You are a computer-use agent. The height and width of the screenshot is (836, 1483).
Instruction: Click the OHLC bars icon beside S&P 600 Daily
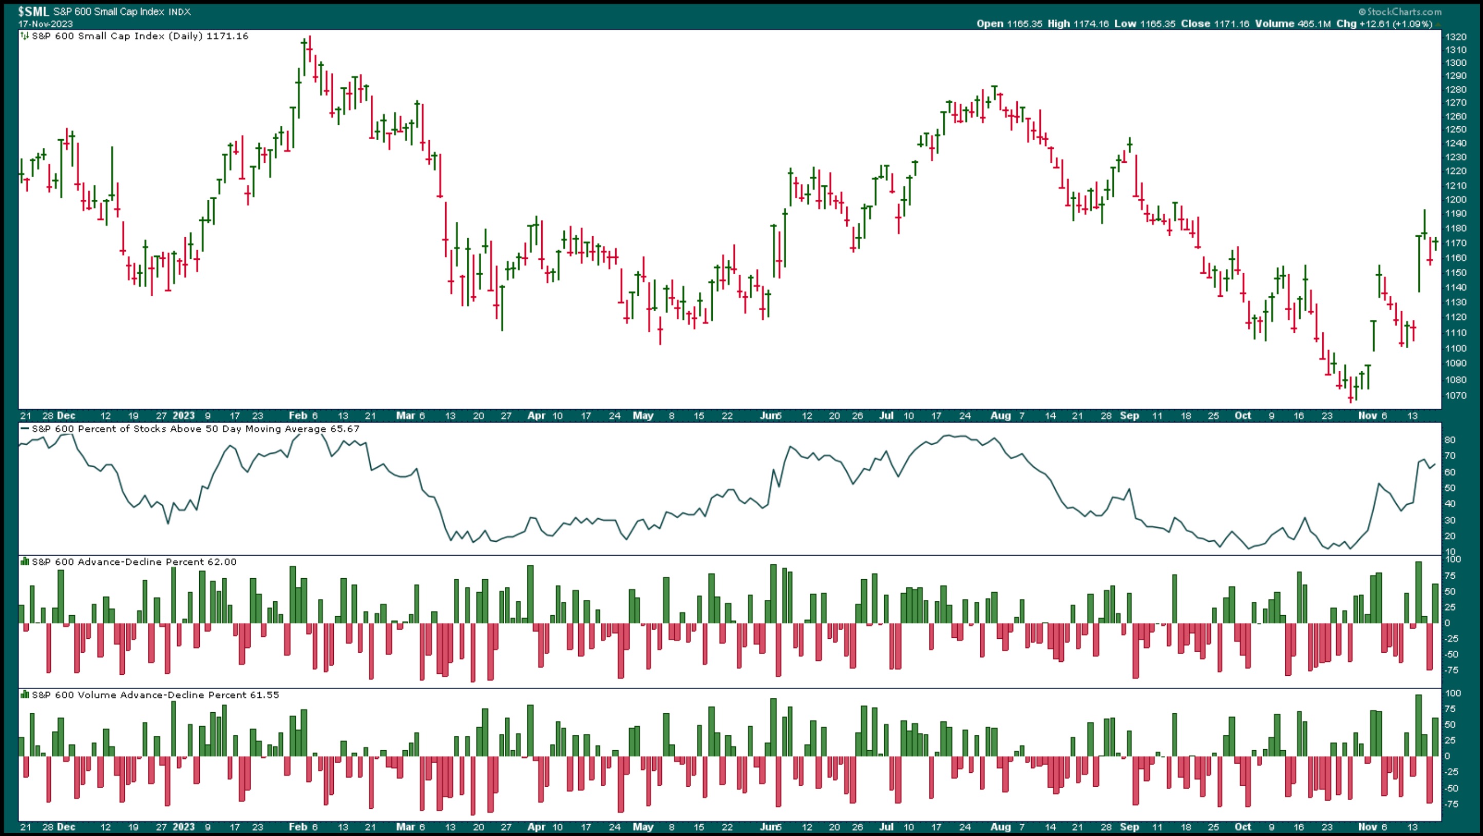pos(25,36)
